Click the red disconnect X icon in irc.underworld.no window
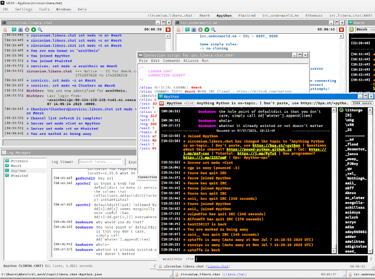375x279 pixels. pos(341,30)
